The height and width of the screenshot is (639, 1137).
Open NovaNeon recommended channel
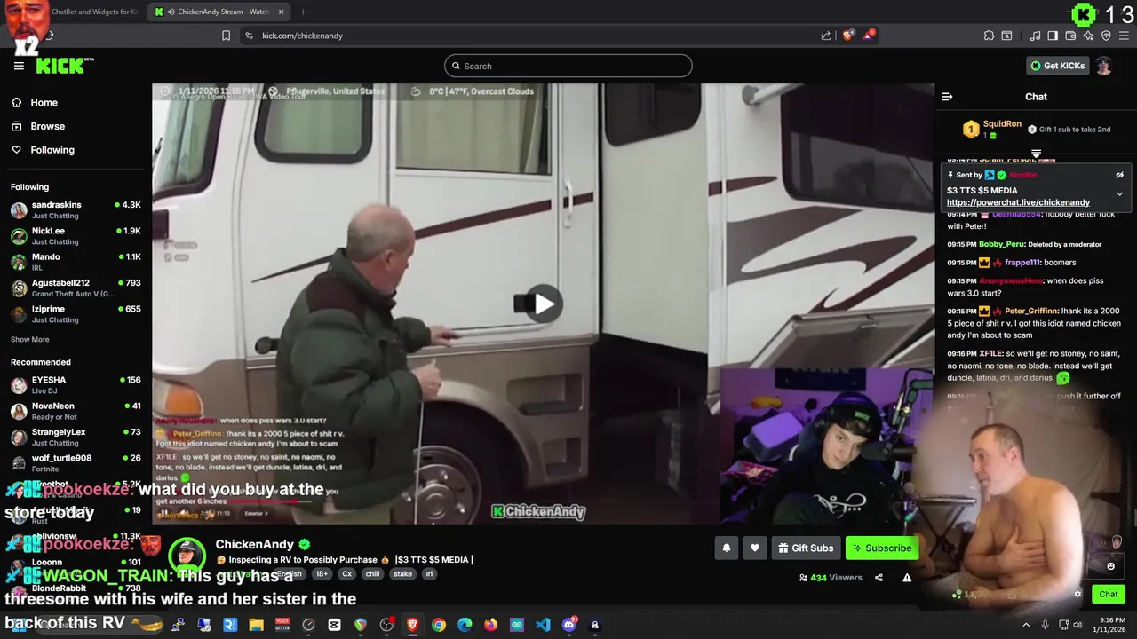pos(76,411)
